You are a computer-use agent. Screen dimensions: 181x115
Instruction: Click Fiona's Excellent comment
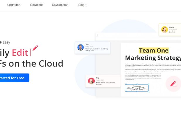click(x=172, y=32)
